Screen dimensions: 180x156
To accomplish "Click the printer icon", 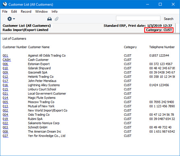I will (x=50, y=19).
